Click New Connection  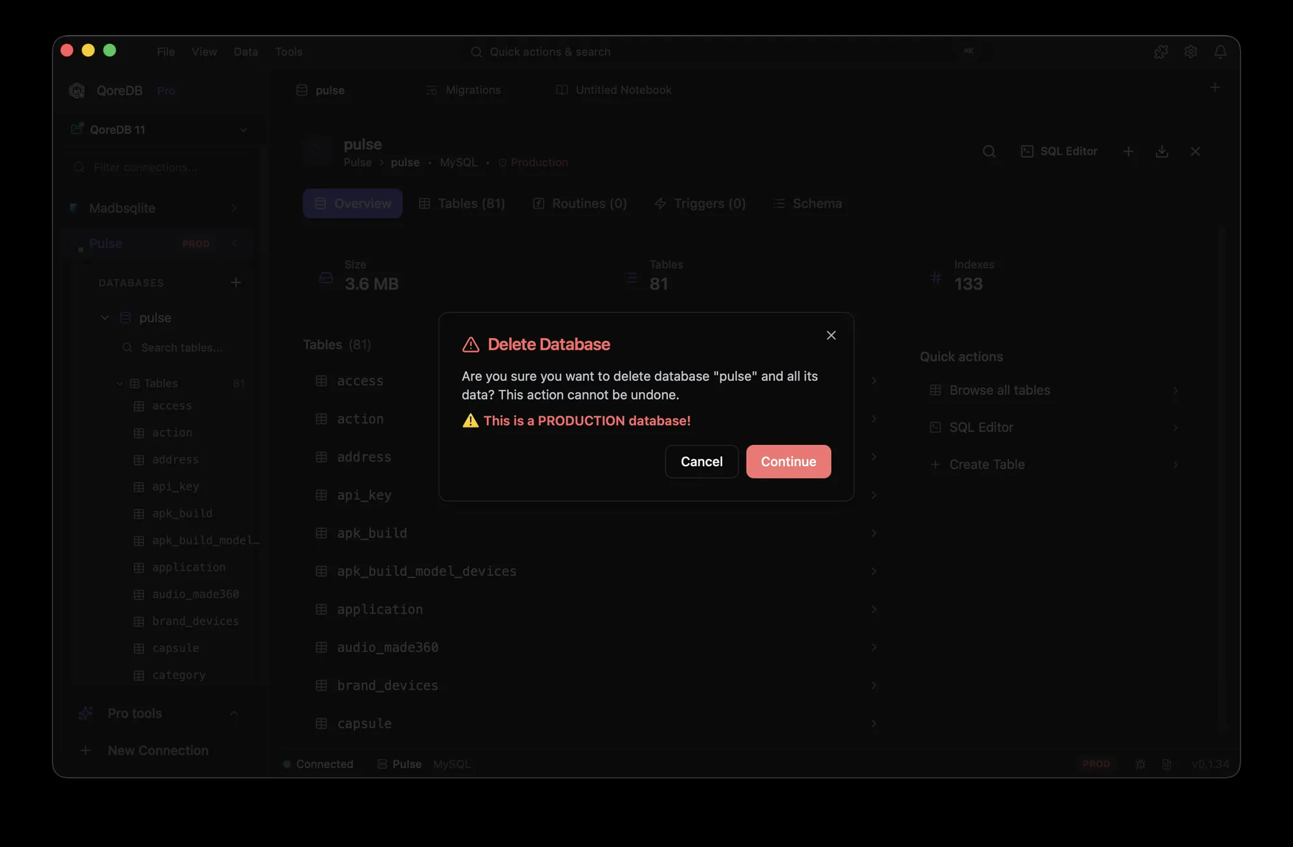tap(158, 751)
